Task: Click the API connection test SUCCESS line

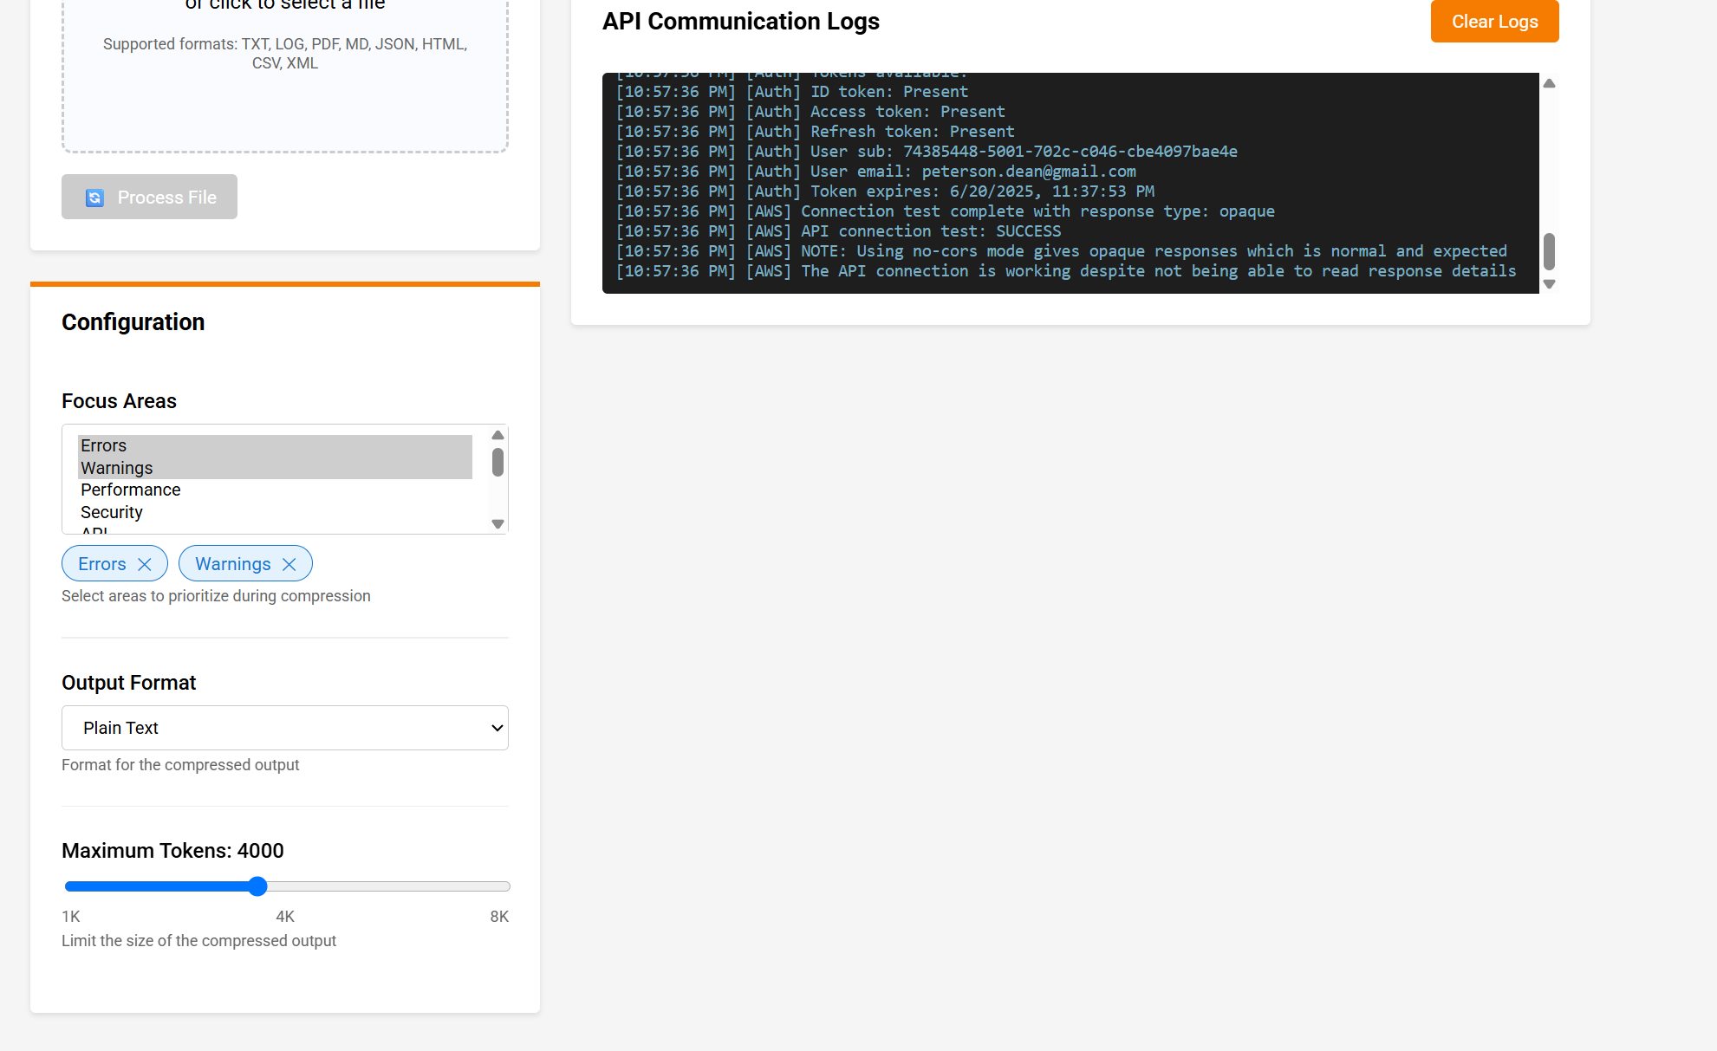Action: coord(838,231)
